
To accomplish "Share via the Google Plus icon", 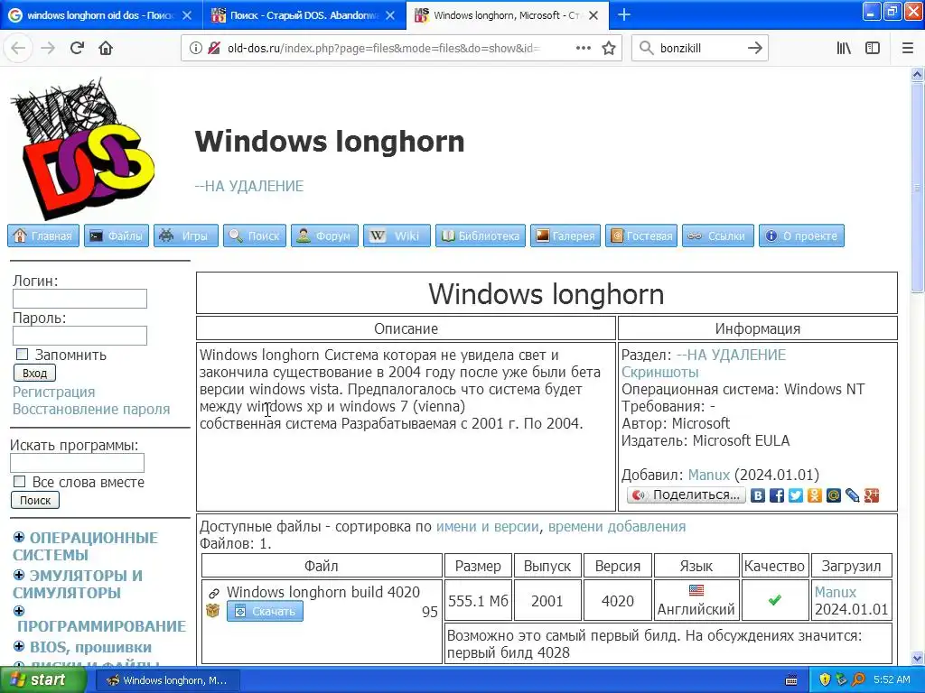I will pyautogui.click(x=872, y=495).
